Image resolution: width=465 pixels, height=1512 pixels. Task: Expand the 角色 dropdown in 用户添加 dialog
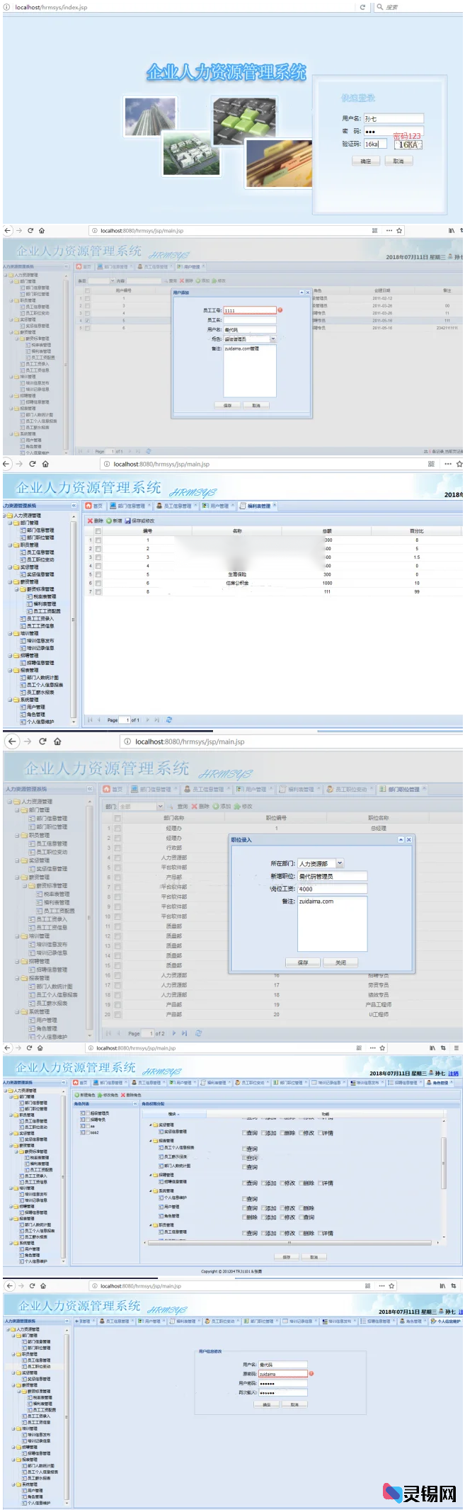point(272,339)
